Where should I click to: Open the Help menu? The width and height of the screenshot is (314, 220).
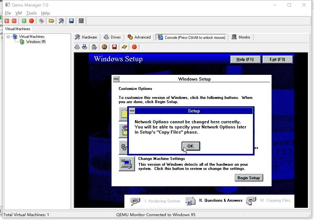click(45, 13)
